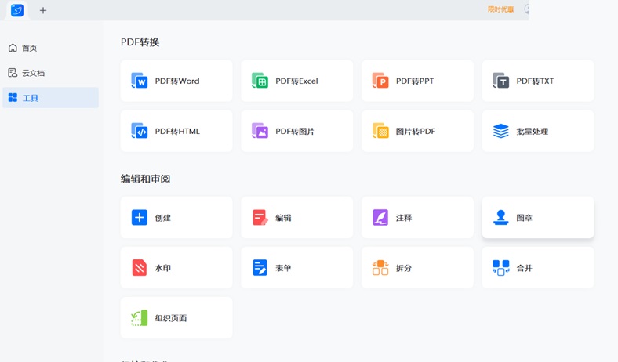This screenshot has width=618, height=362.
Task: Click the 图片转PDF yellow icon
Action: [380, 131]
